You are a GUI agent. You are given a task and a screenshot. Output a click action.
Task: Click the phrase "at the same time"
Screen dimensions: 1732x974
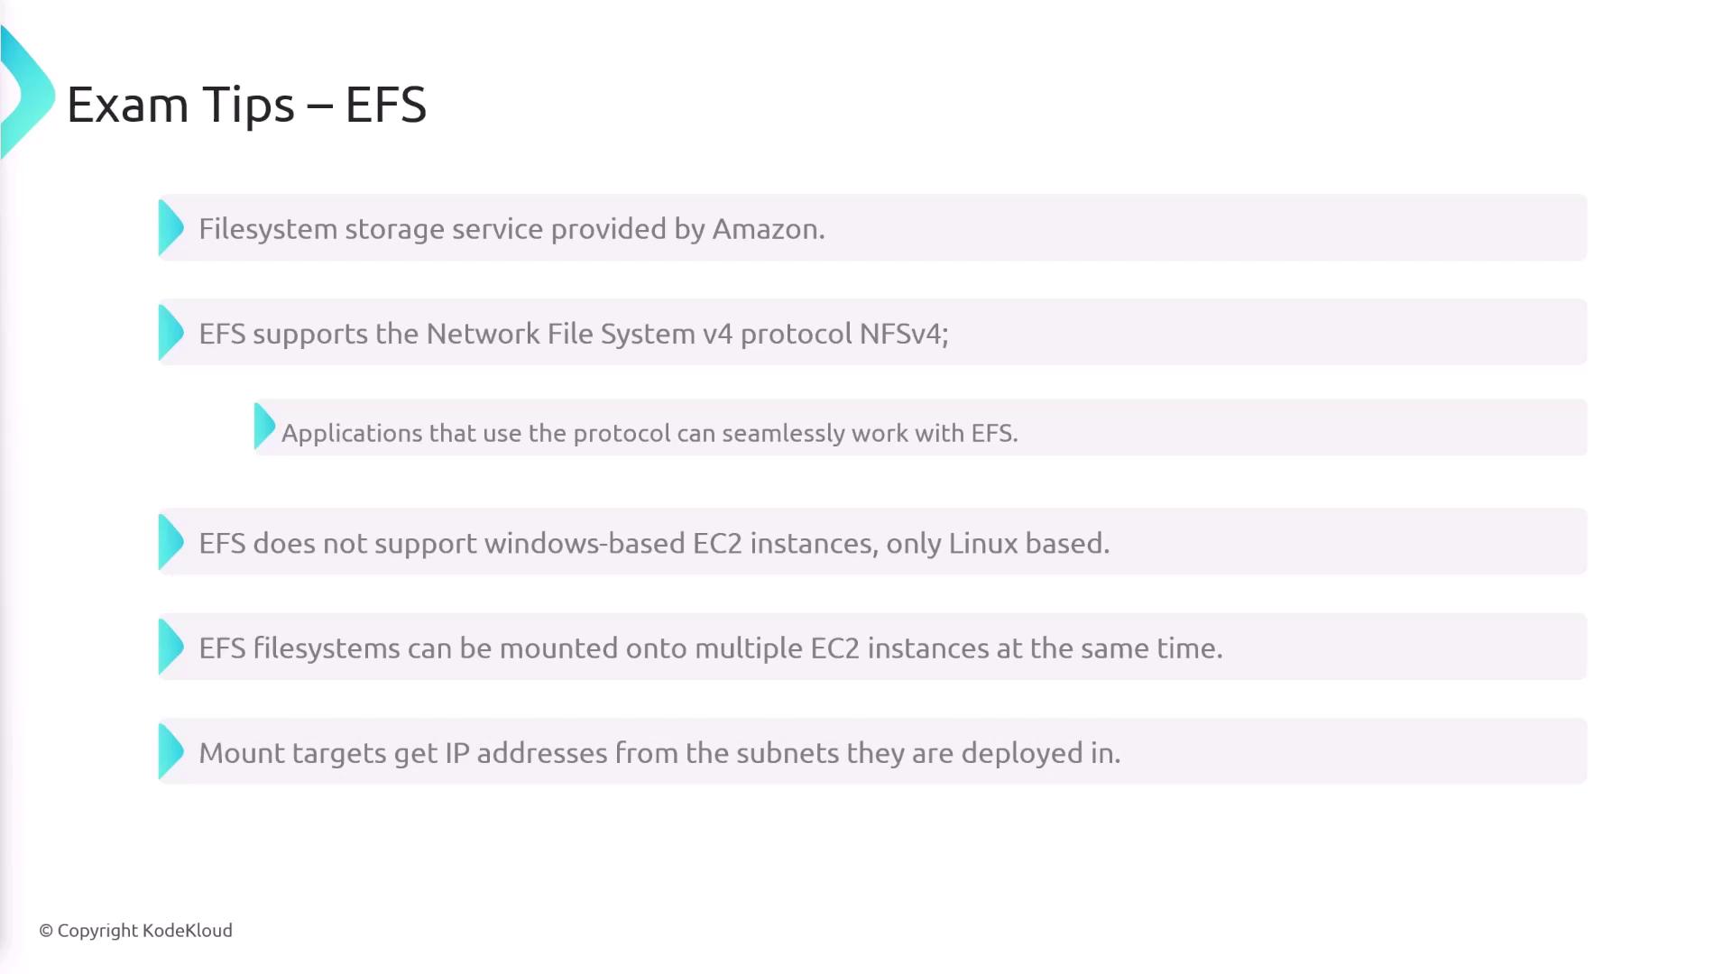pyautogui.click(x=1109, y=648)
